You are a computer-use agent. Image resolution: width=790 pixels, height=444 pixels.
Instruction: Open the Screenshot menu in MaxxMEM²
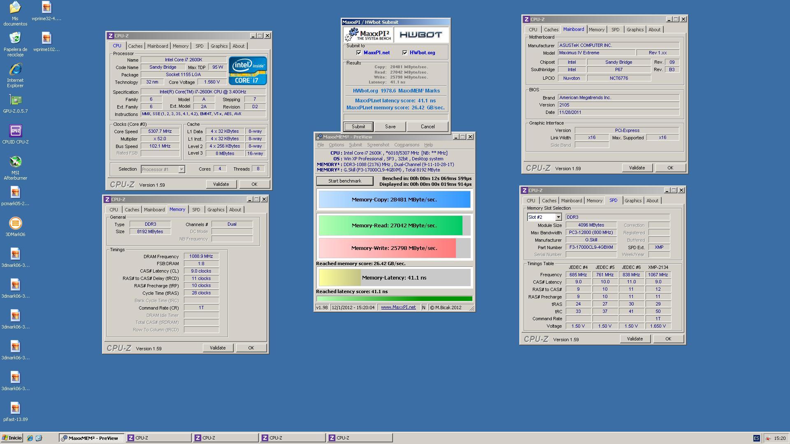(x=378, y=145)
